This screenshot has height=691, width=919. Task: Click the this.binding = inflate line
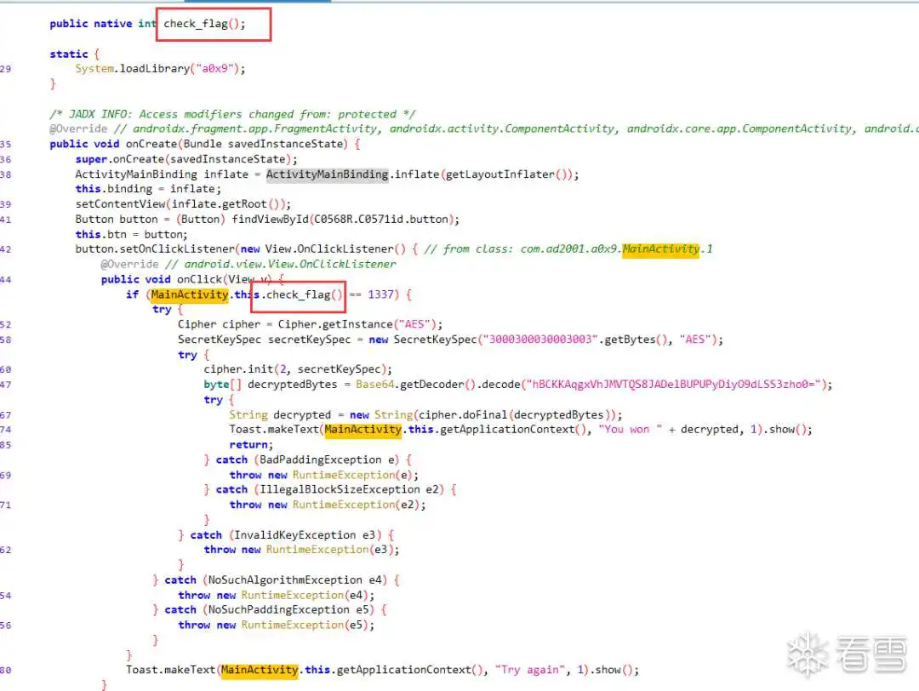point(148,189)
